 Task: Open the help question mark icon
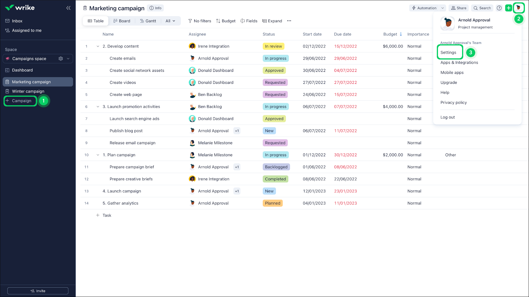(499, 8)
